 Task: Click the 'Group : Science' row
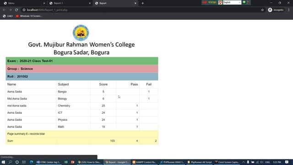(82, 69)
